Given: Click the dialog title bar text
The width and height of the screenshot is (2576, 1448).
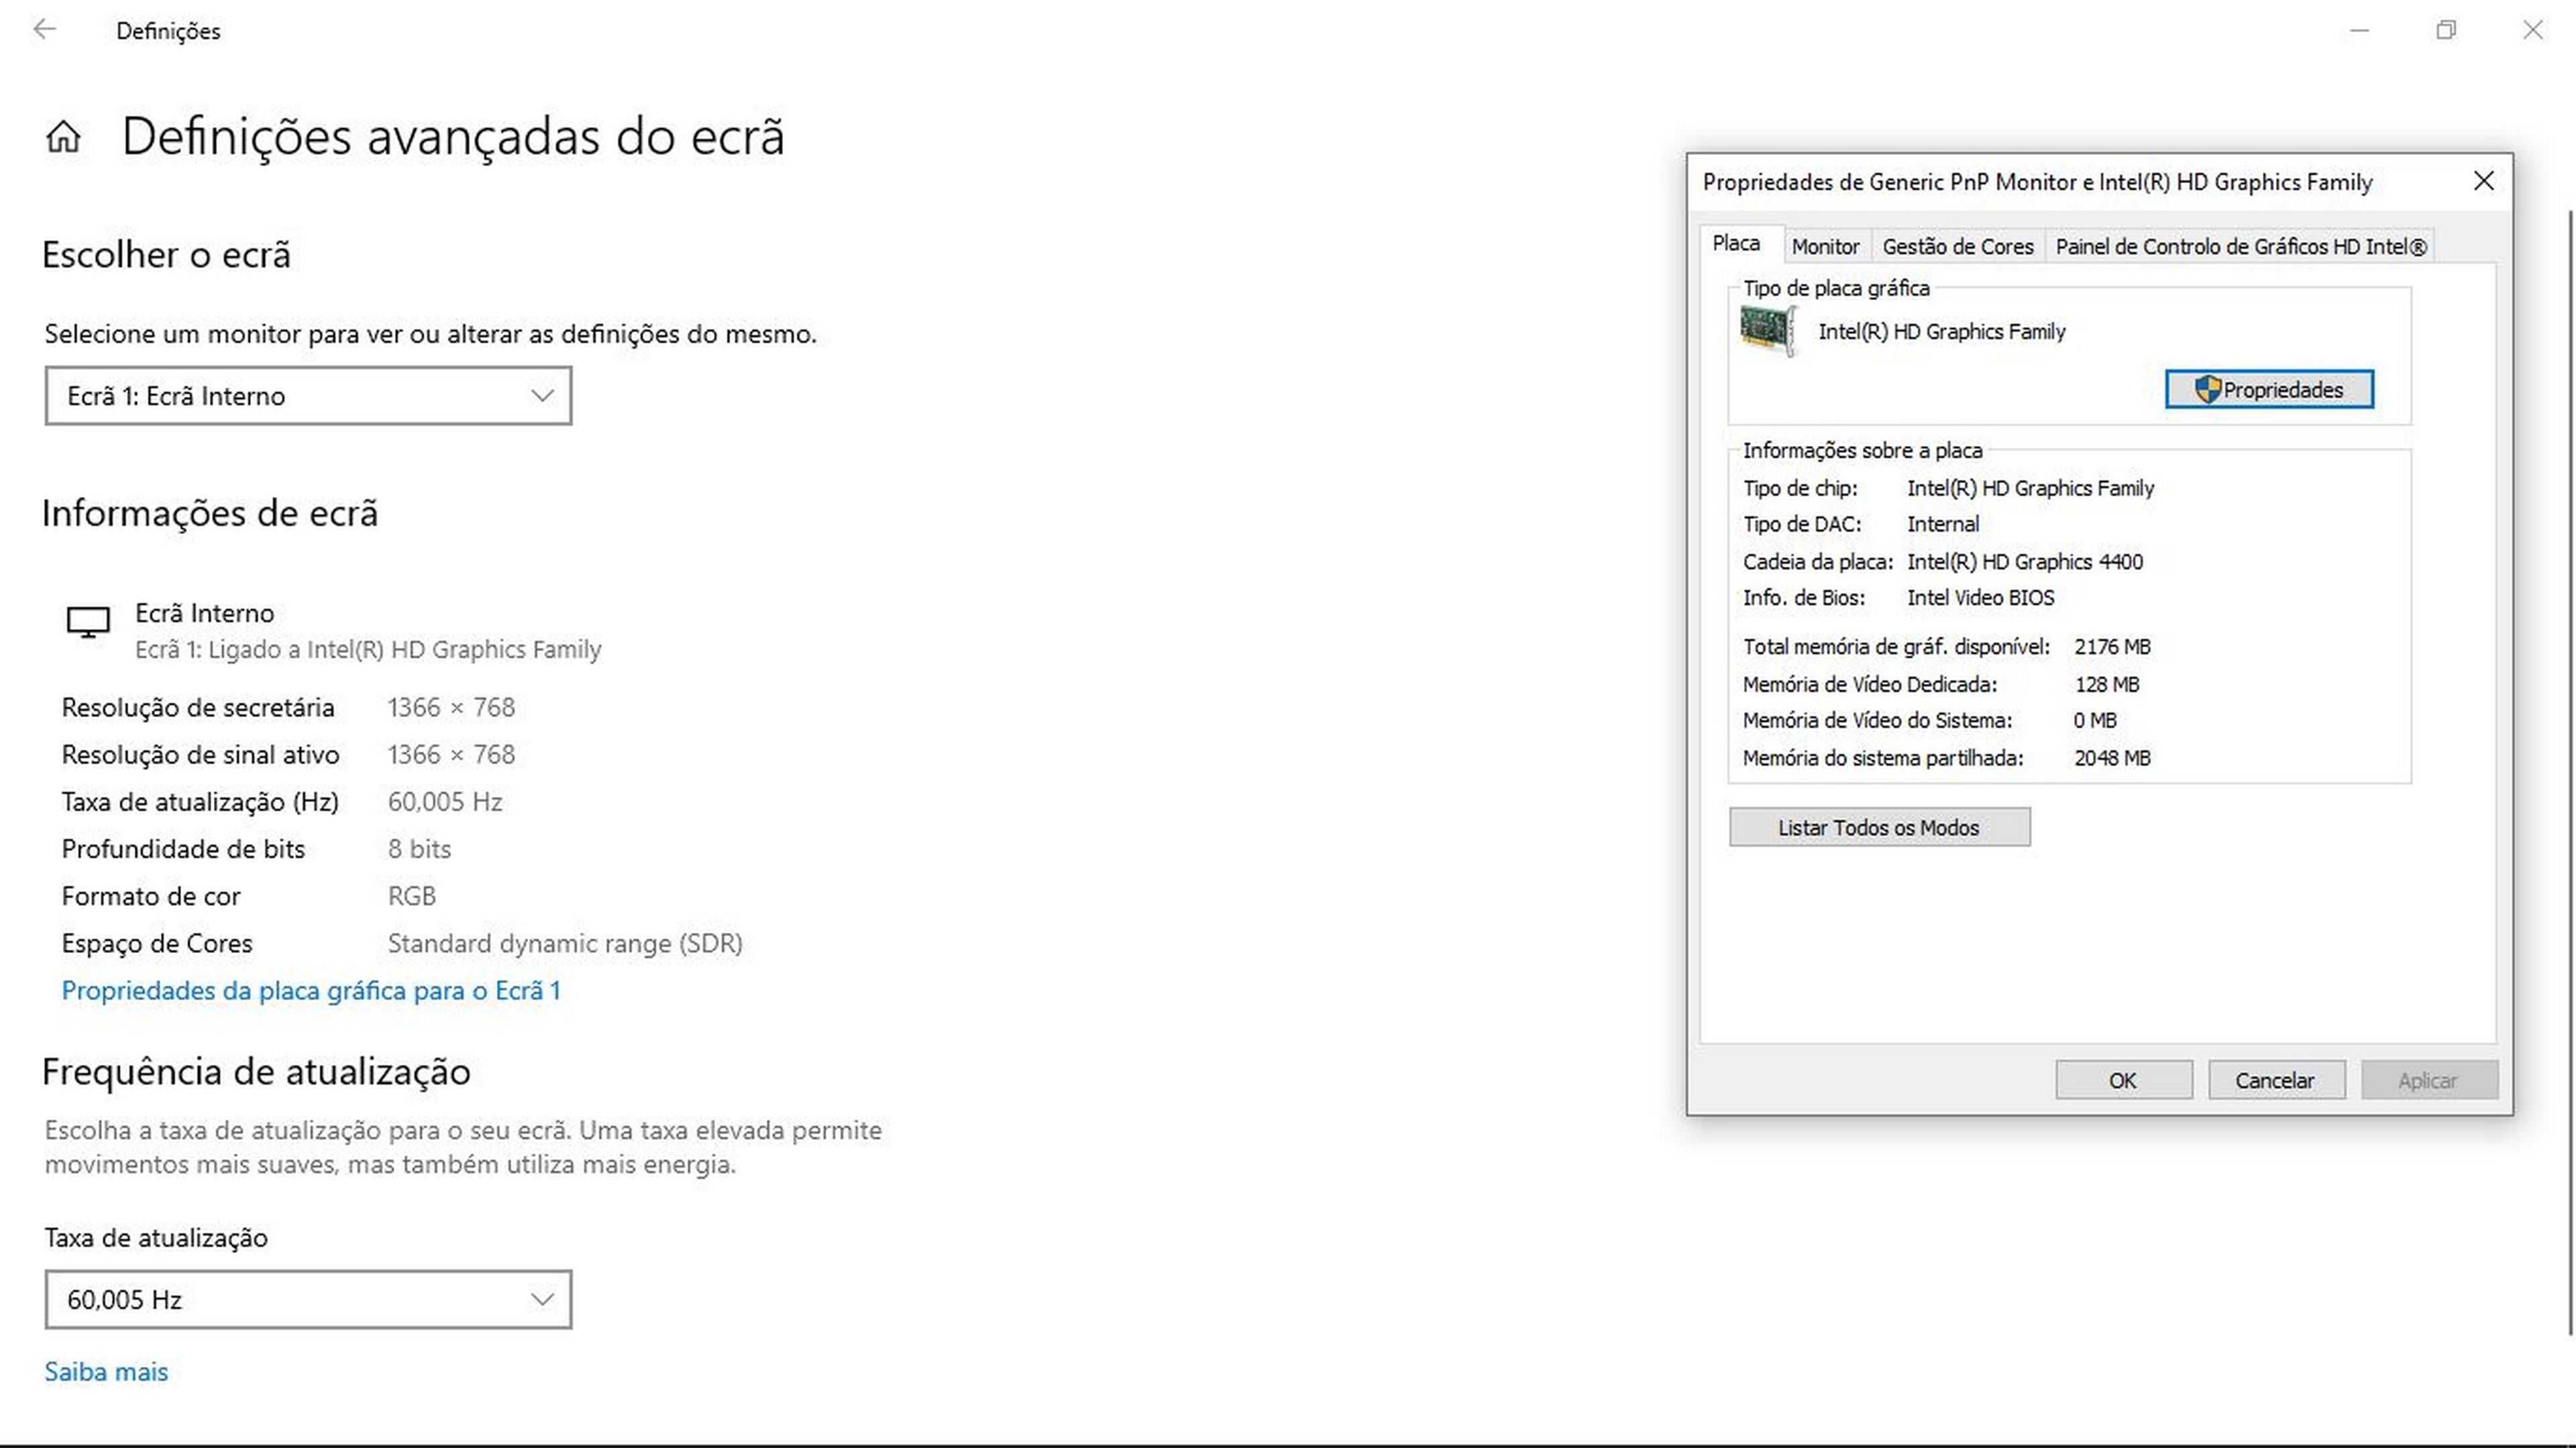Looking at the screenshot, I should [x=2037, y=182].
